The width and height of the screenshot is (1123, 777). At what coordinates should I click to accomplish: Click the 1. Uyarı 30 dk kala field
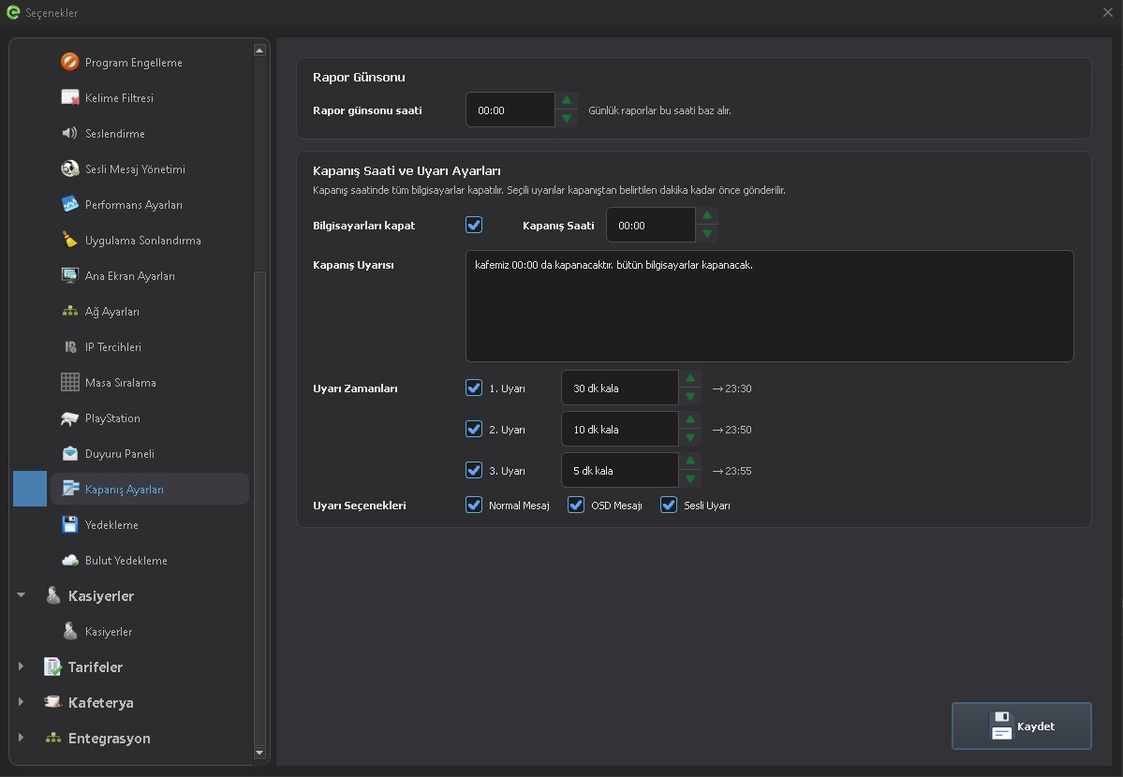coord(619,388)
